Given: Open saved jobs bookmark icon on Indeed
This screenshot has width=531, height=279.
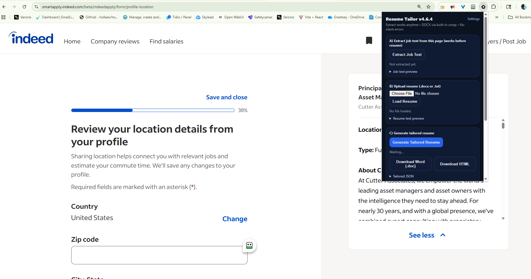Looking at the screenshot, I should (369, 40).
